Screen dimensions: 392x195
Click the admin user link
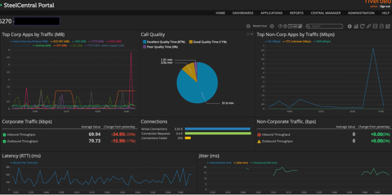coord(374,7)
